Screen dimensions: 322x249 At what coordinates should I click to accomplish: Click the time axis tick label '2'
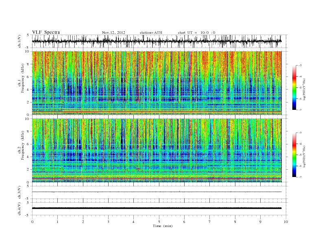83,222
